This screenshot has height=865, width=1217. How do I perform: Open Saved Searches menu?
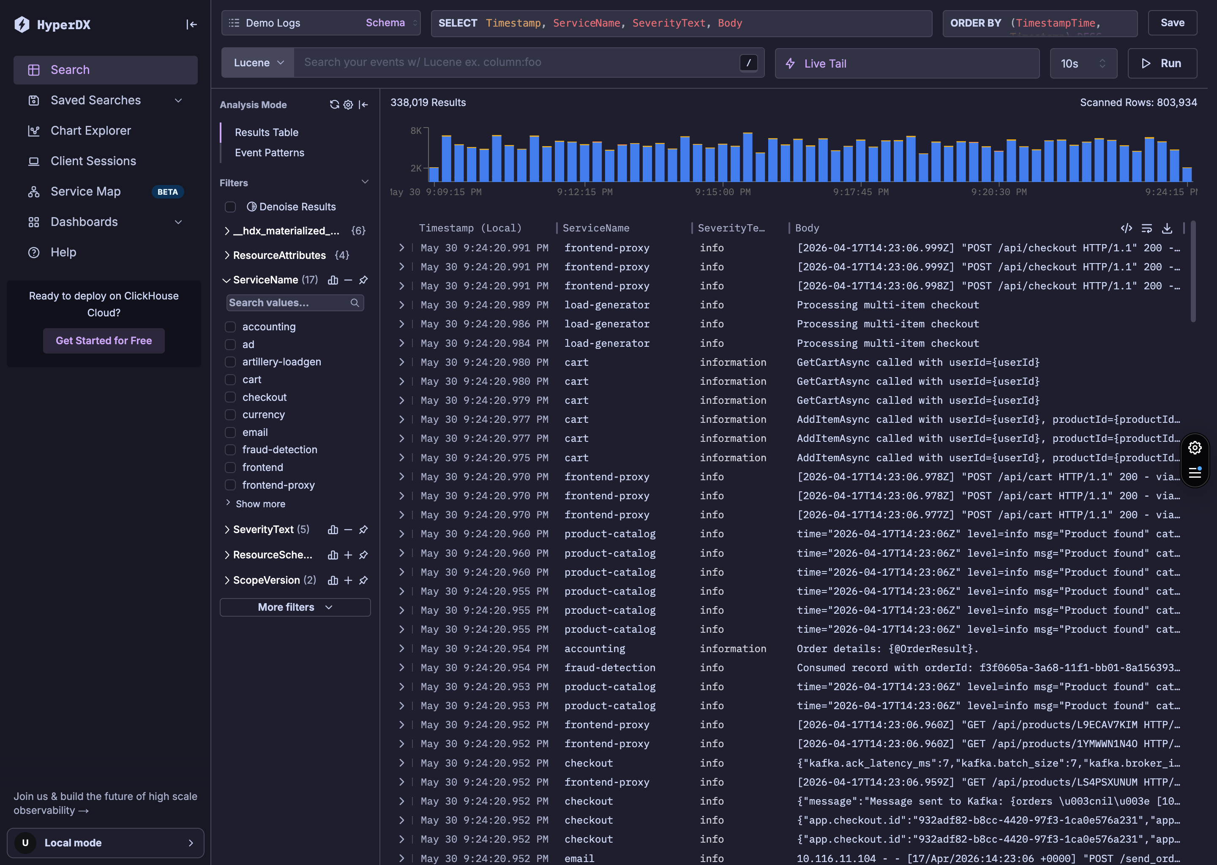click(106, 101)
